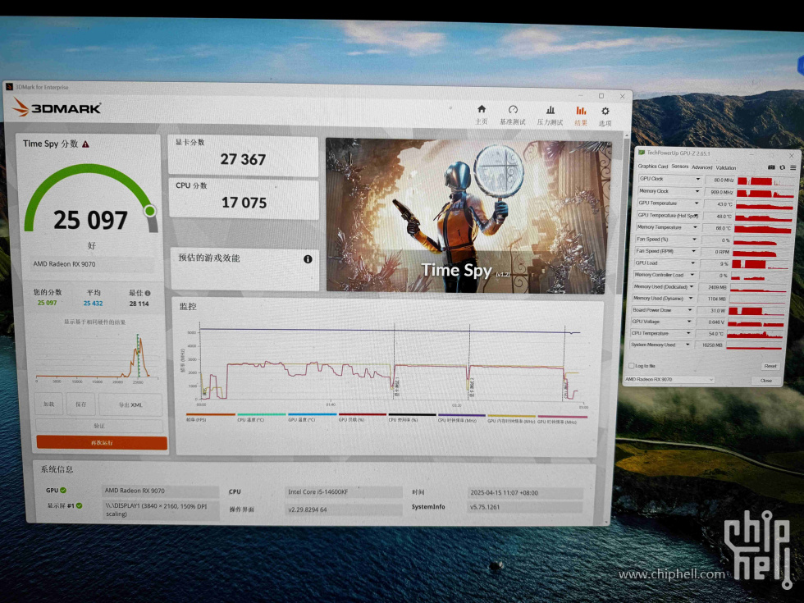The height and width of the screenshot is (603, 804).
Task: Toggle the GPU 内存时钟频率 yellow legend swatch
Action: pyautogui.click(x=511, y=415)
